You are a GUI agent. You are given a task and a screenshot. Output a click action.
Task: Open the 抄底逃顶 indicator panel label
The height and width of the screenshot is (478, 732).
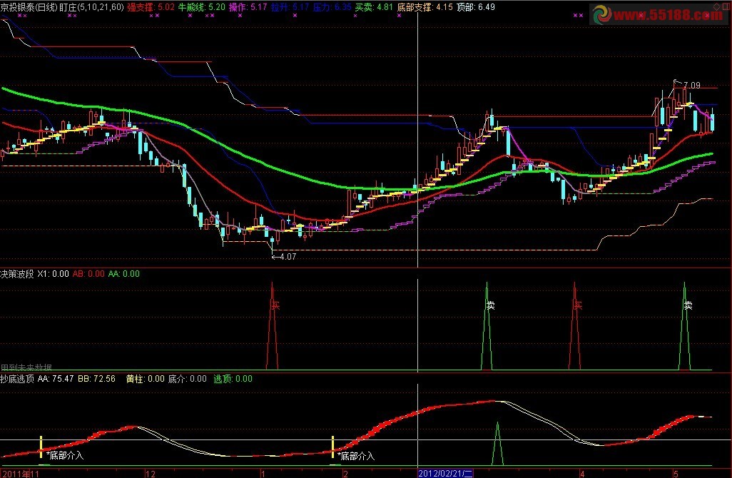(x=17, y=379)
